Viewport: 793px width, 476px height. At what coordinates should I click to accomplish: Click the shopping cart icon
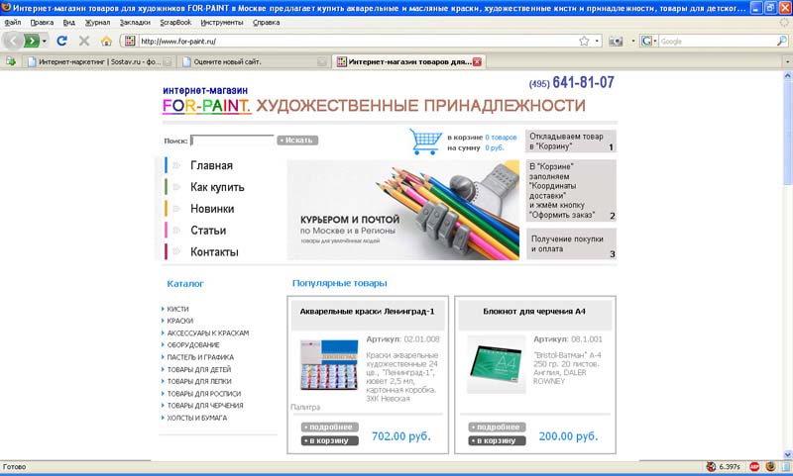[x=425, y=142]
